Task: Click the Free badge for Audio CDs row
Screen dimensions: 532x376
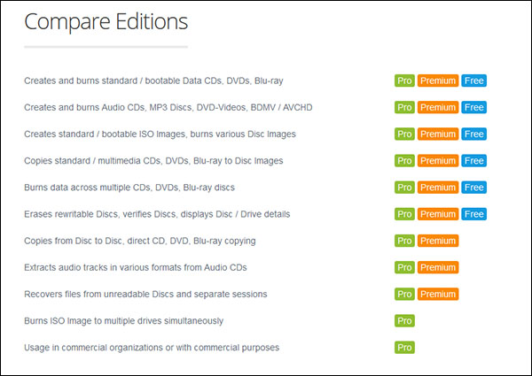Action: [473, 108]
